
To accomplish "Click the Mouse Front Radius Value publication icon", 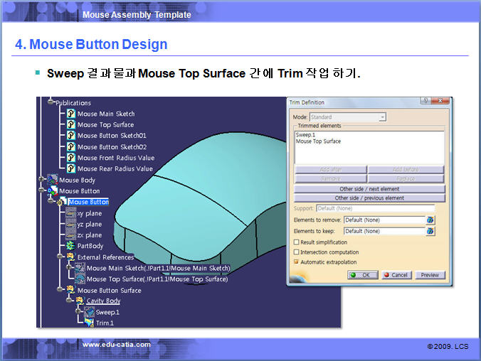I will (x=70, y=158).
